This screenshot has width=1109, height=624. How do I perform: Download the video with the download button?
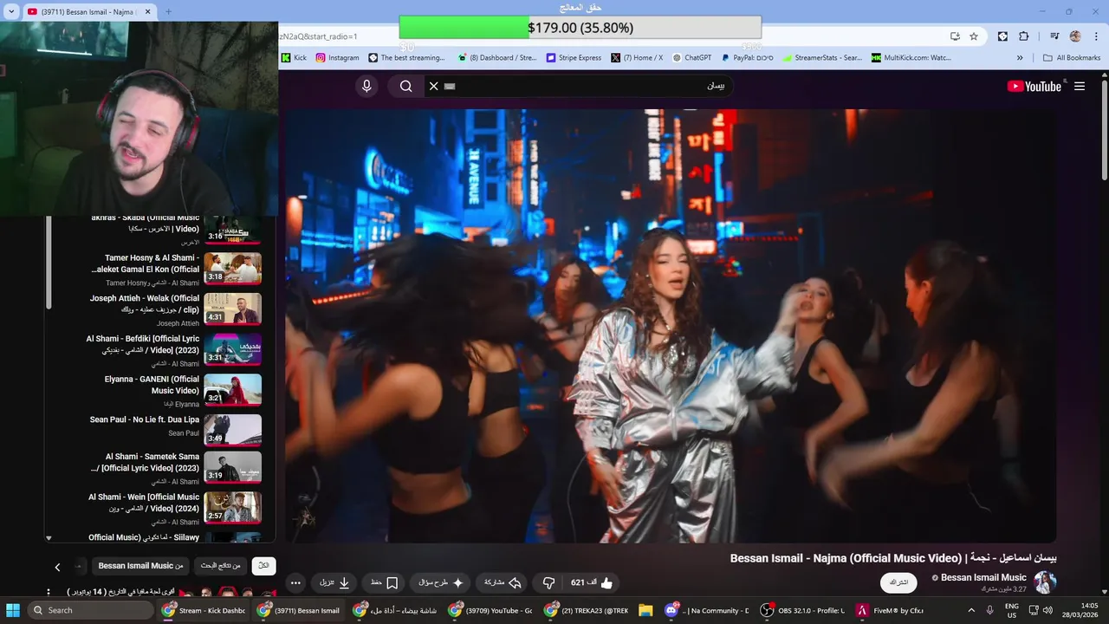tap(334, 583)
